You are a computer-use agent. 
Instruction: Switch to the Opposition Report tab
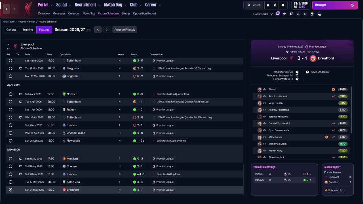click(x=144, y=13)
